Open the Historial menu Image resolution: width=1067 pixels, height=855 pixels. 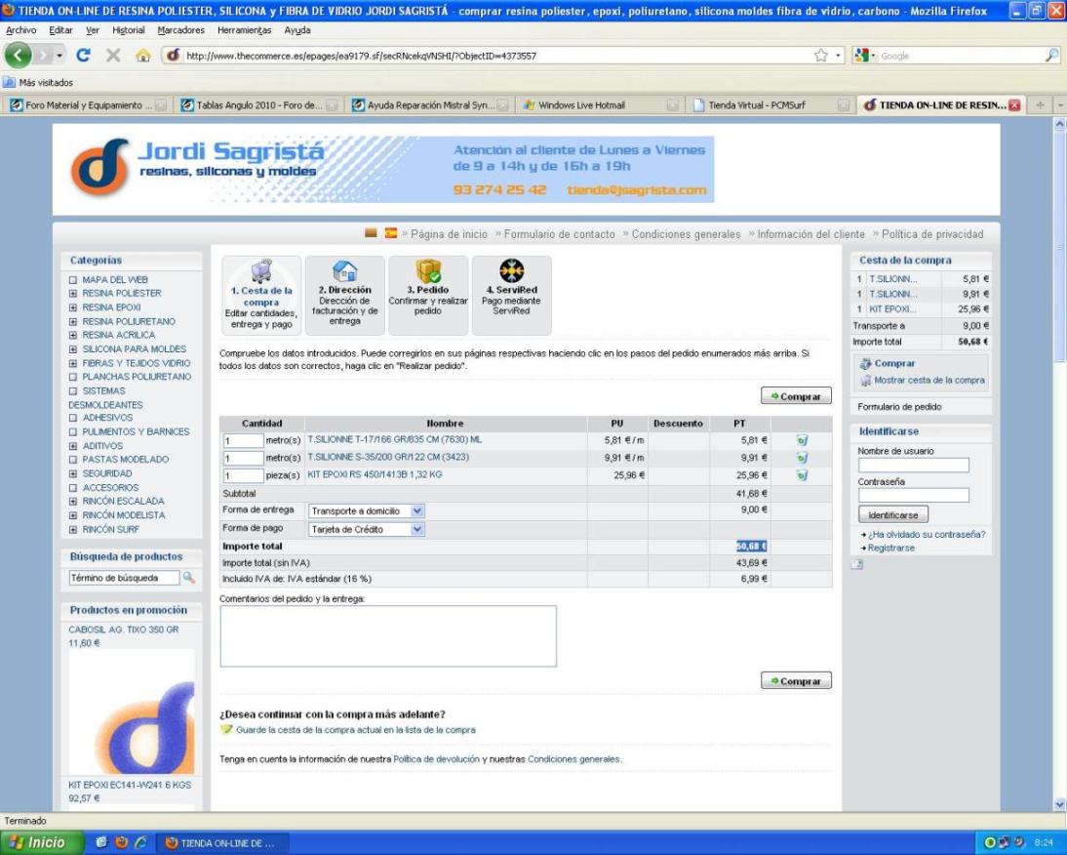coord(129,30)
